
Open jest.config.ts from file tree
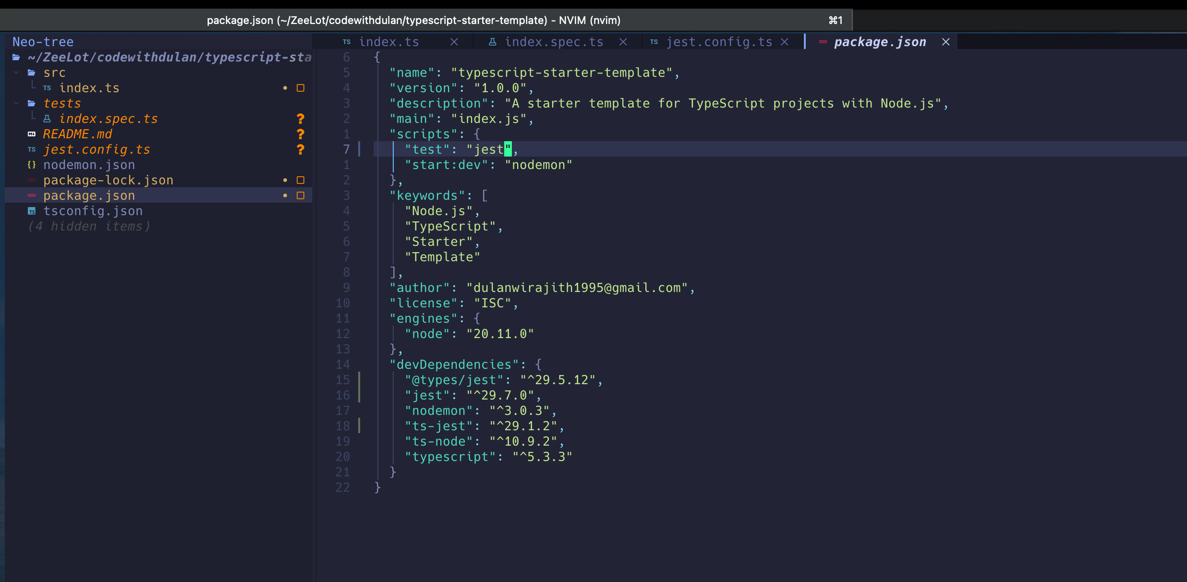97,149
